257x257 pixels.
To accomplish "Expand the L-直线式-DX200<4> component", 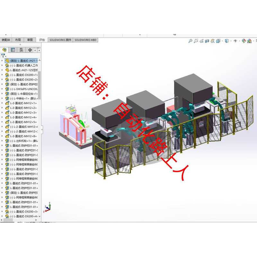I will (x=2, y=216).
